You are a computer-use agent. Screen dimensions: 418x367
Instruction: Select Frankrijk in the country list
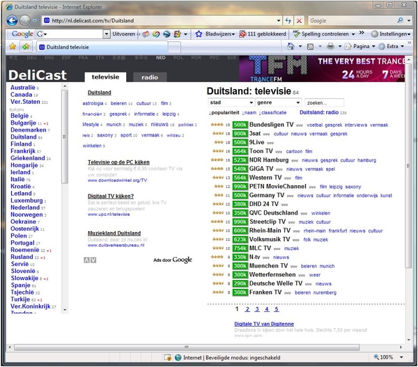pyautogui.click(x=23, y=151)
